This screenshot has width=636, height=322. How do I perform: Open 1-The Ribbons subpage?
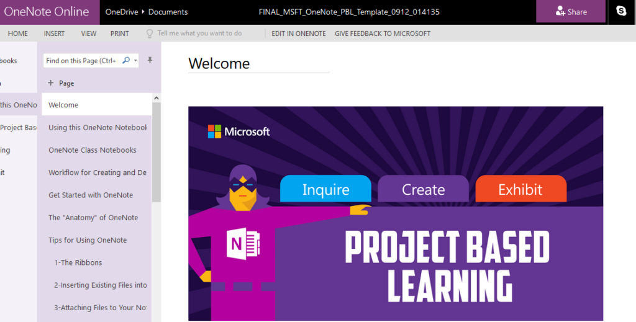point(96,263)
